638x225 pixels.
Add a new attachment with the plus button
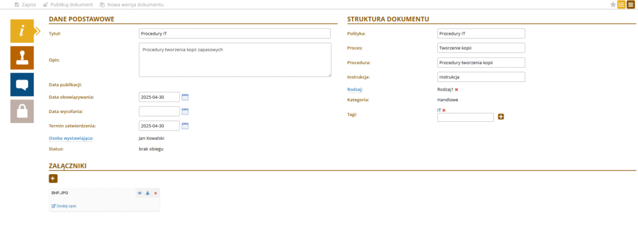54,178
